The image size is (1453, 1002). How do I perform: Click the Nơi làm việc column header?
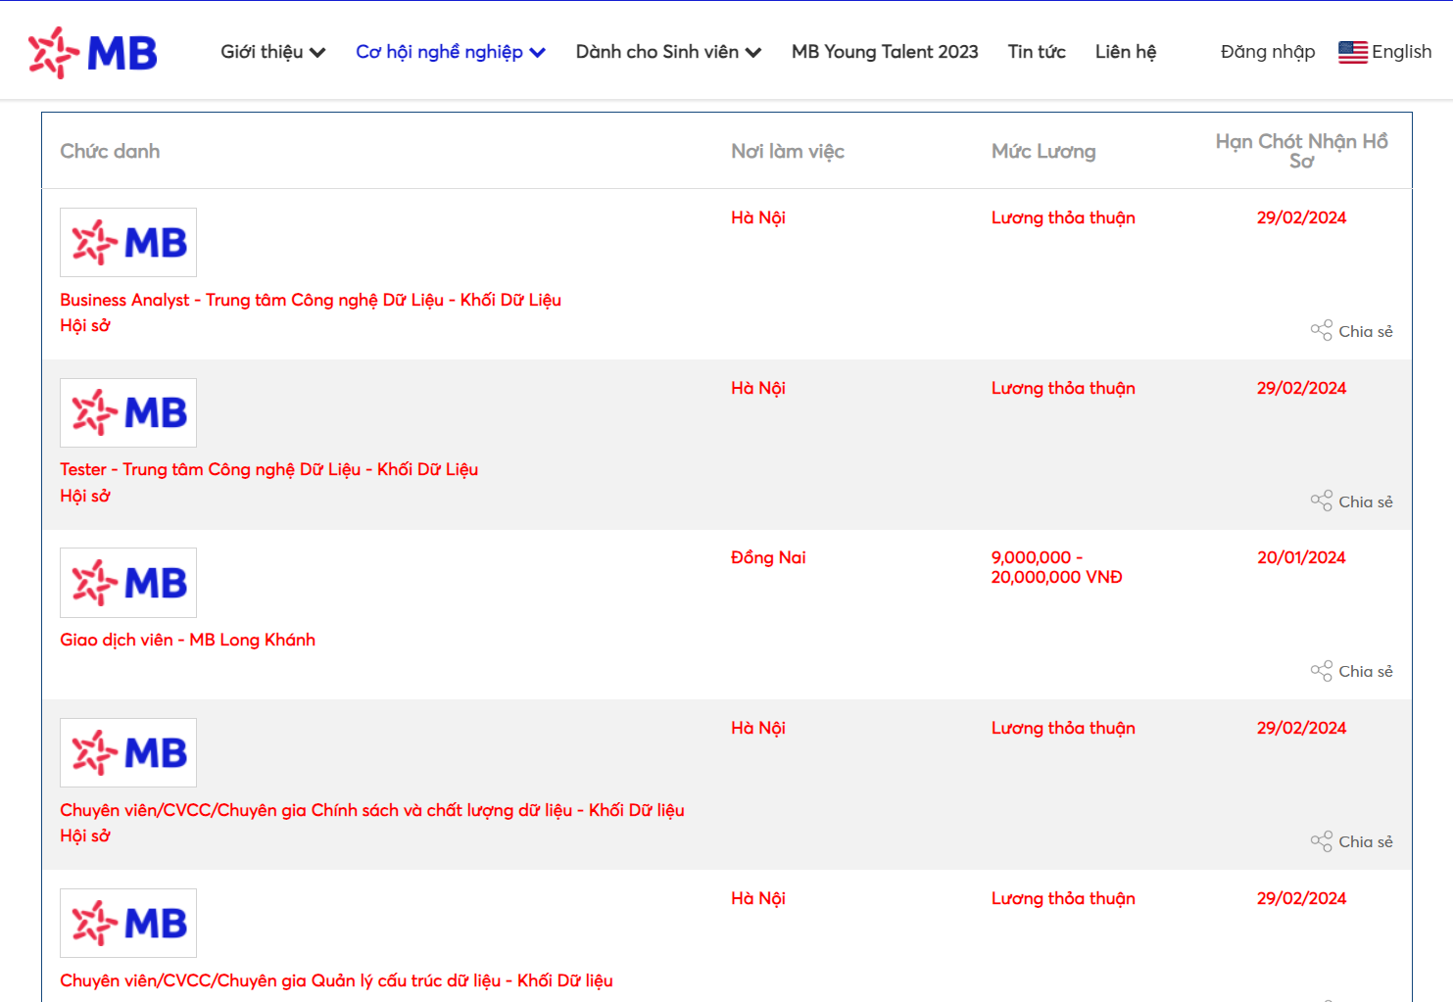(x=788, y=151)
